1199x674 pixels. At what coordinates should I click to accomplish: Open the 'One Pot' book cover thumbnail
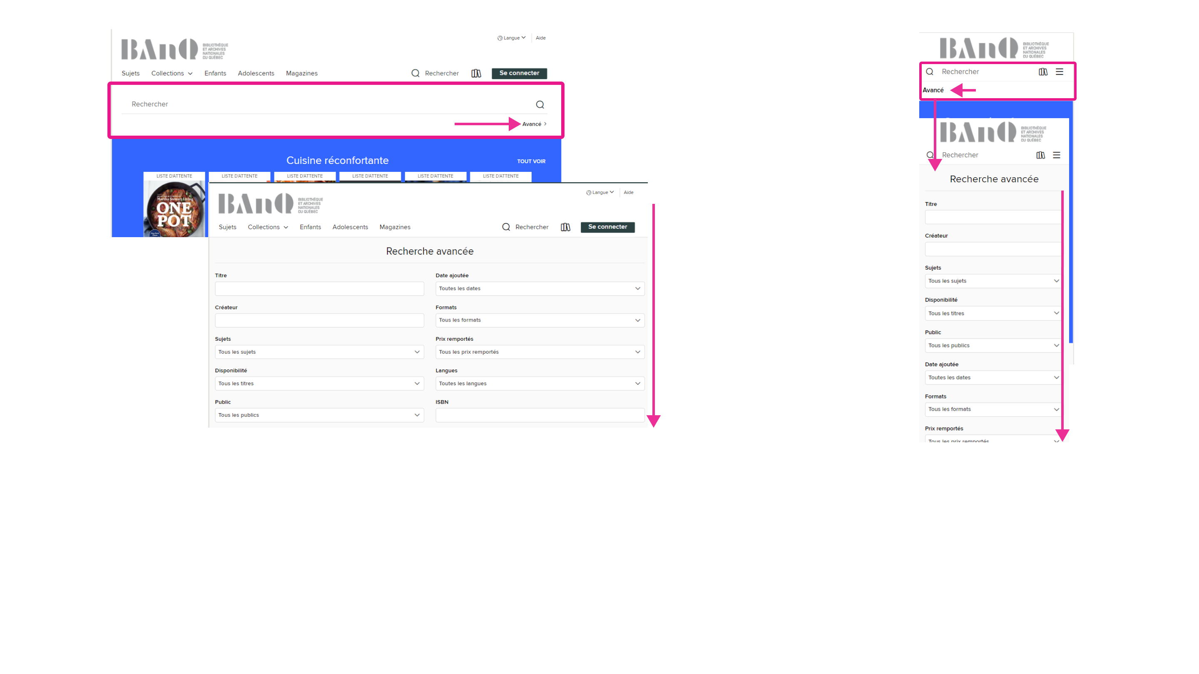pyautogui.click(x=174, y=208)
